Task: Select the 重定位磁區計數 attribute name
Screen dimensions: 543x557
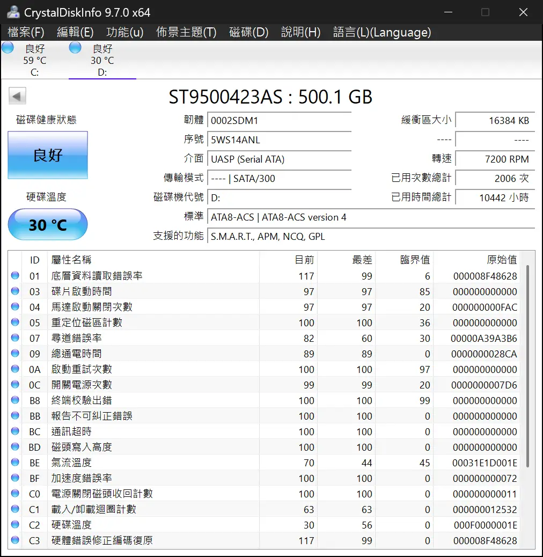Action: 86,322
